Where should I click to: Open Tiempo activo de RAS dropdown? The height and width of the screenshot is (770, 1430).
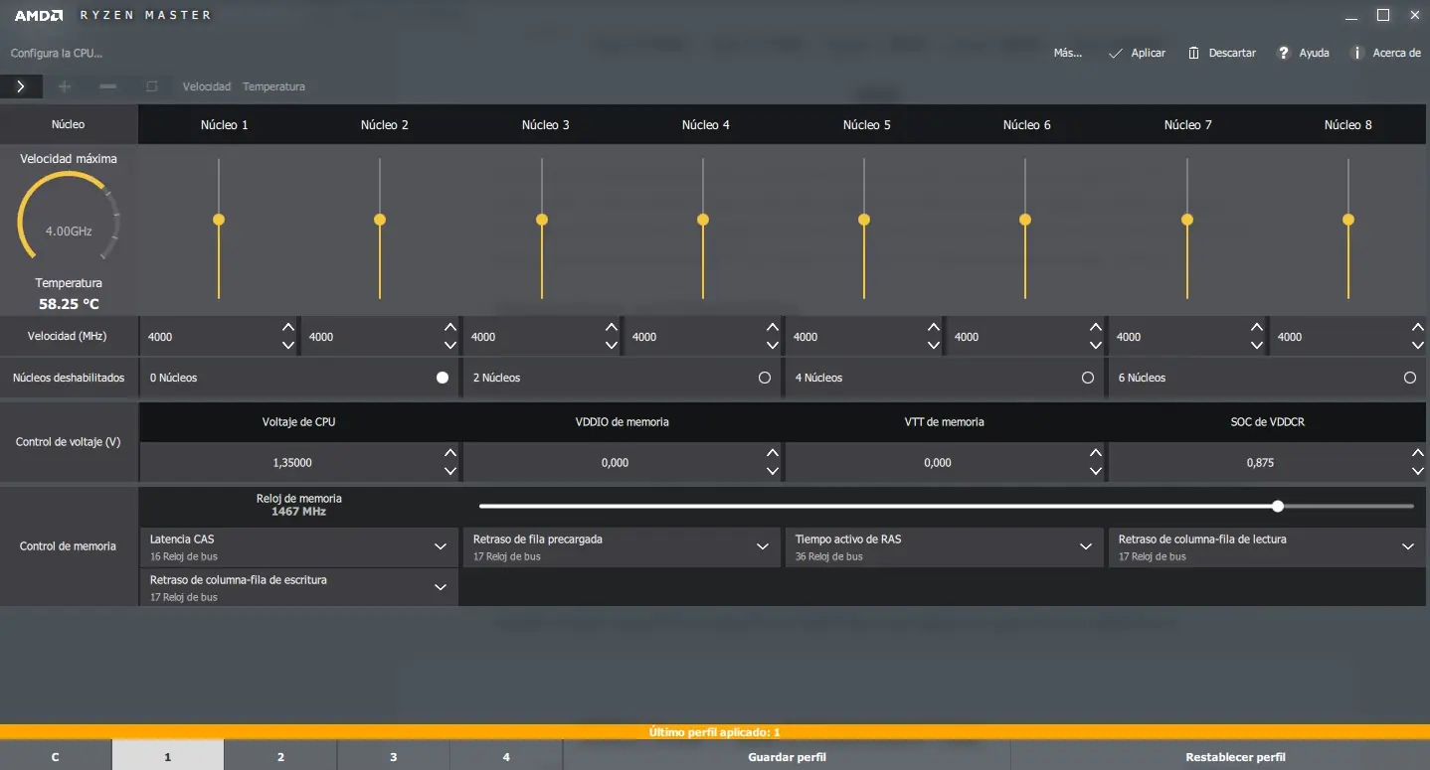(x=944, y=547)
